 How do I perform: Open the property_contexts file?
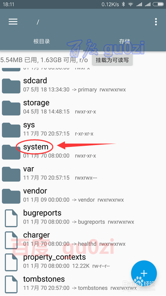pos(83,262)
